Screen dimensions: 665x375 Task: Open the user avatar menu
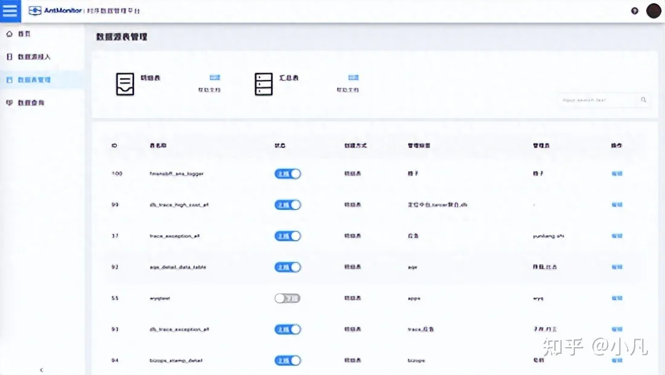[654, 11]
